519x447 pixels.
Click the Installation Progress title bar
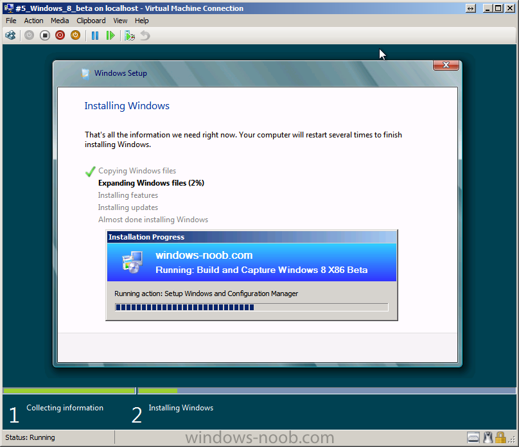tap(252, 237)
